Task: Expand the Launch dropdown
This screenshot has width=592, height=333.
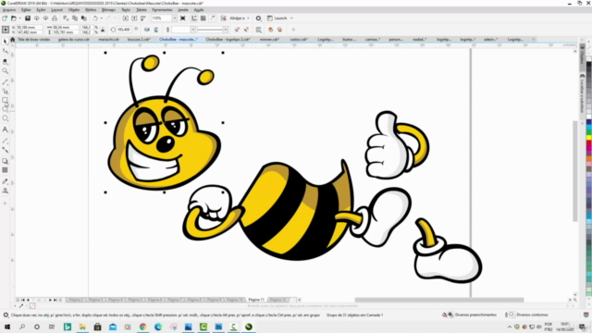Action: click(291, 18)
